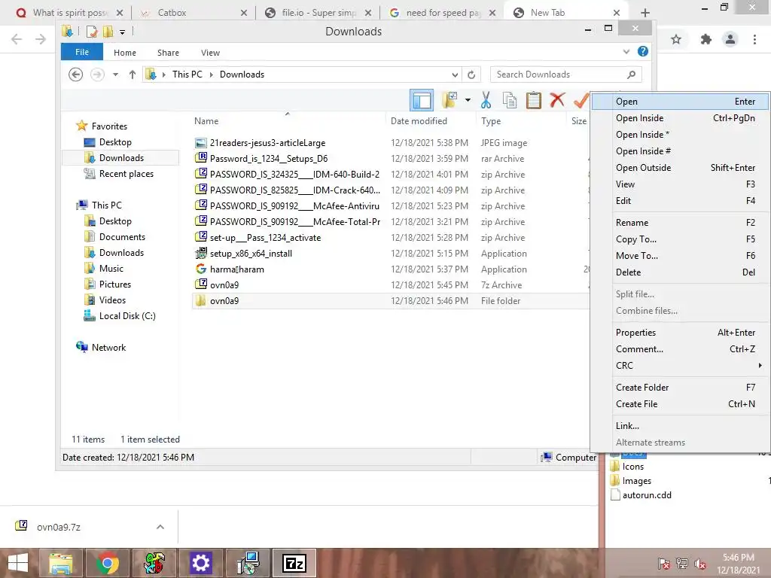Select the ovn0a9 File folder row
The height and width of the screenshot is (578, 771).
click(391, 301)
